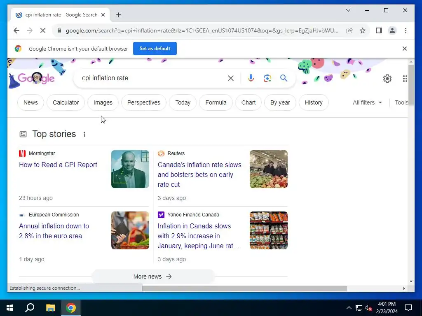Open the notification center icon
422x316 pixels.
(x=408, y=308)
